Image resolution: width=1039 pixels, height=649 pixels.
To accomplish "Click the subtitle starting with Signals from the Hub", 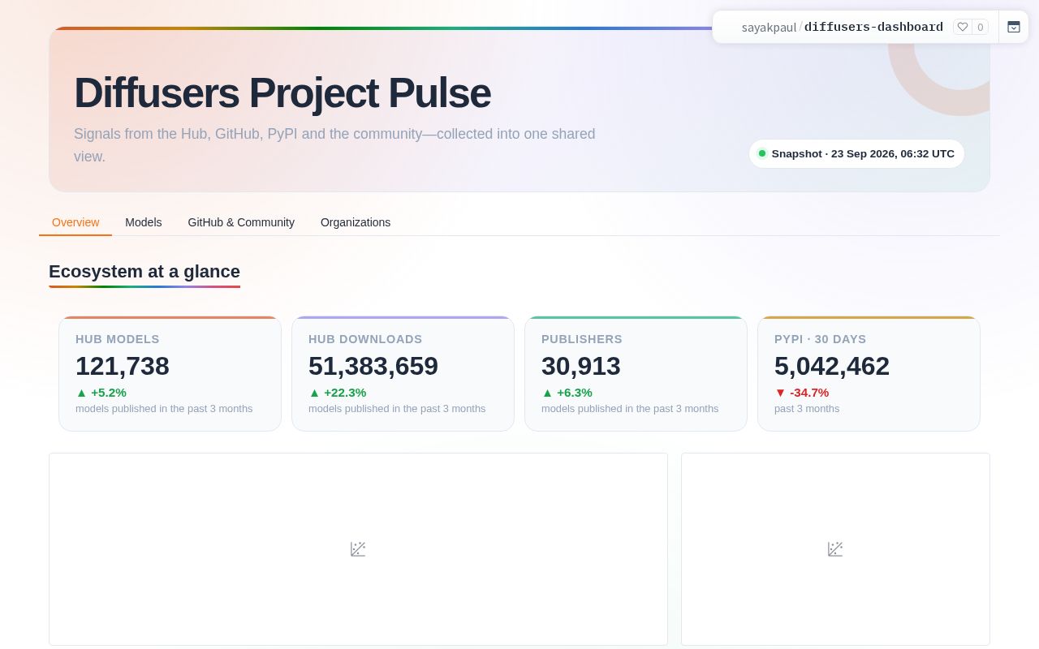I will (x=334, y=145).
